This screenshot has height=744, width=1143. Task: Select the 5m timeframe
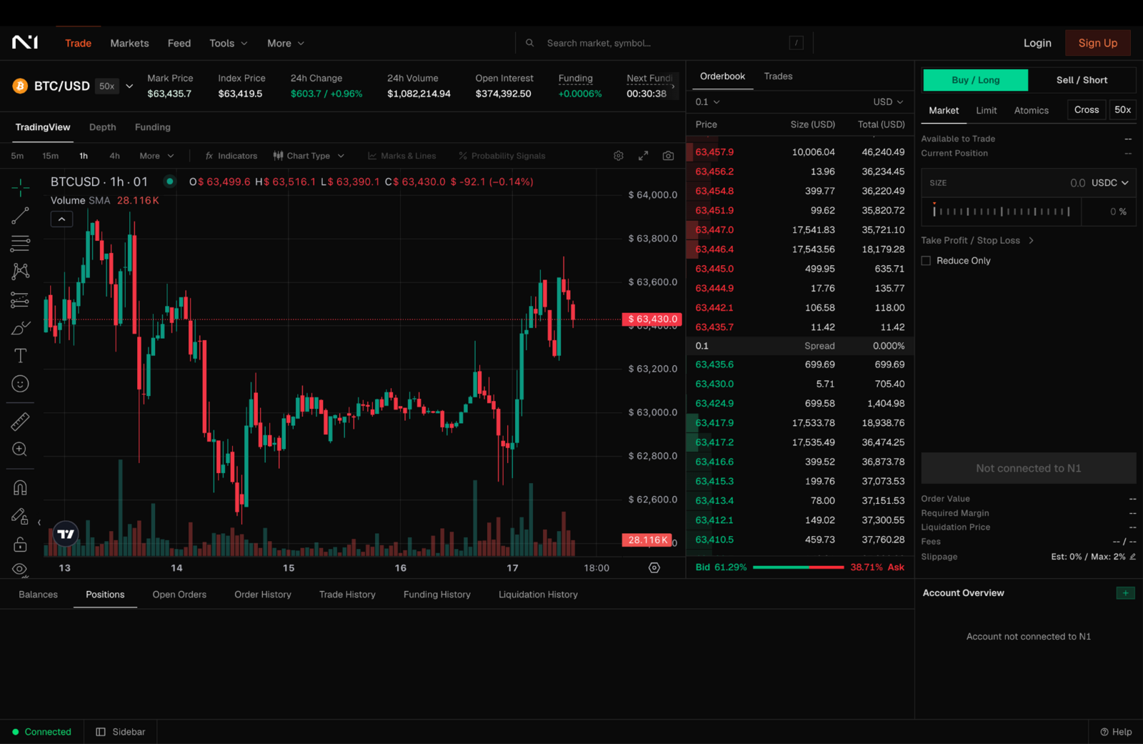[x=17, y=156]
